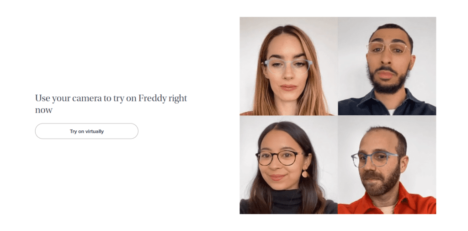Click the word 'Freddy' in the heading
The image size is (468, 231).
[x=153, y=98]
